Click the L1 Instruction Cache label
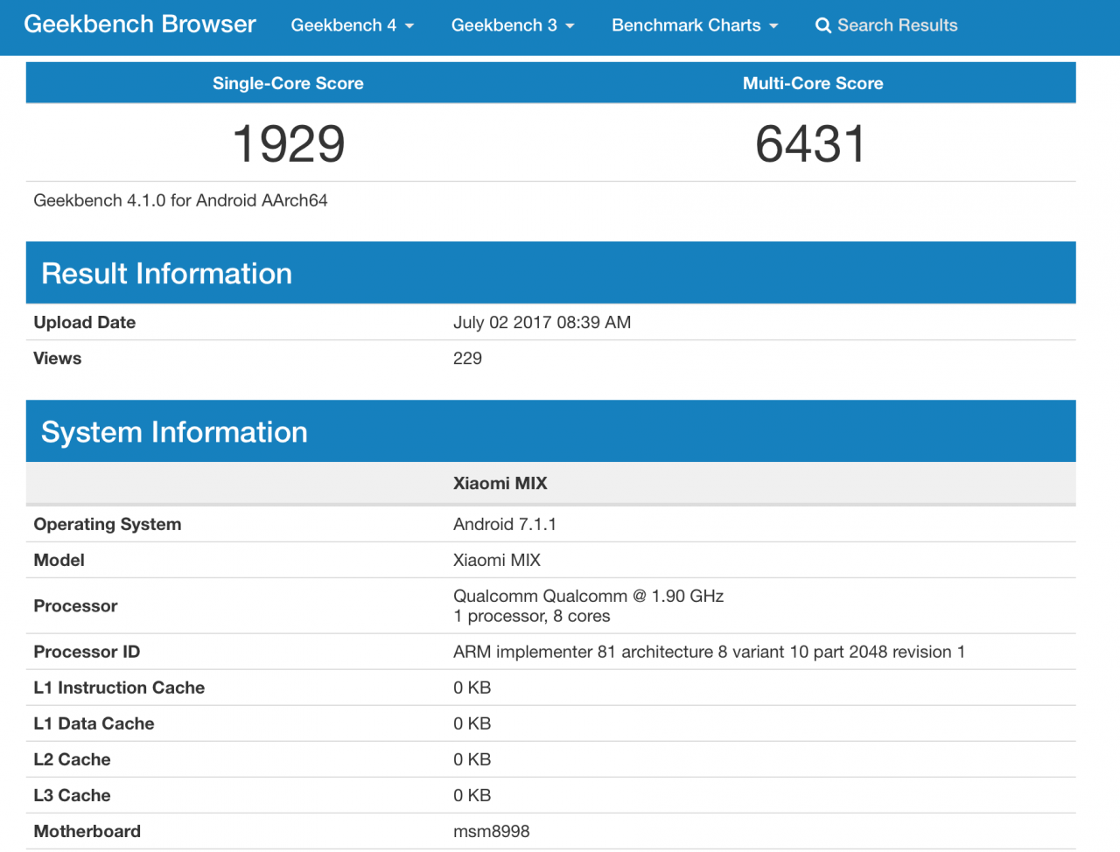The width and height of the screenshot is (1120, 852). 119,688
